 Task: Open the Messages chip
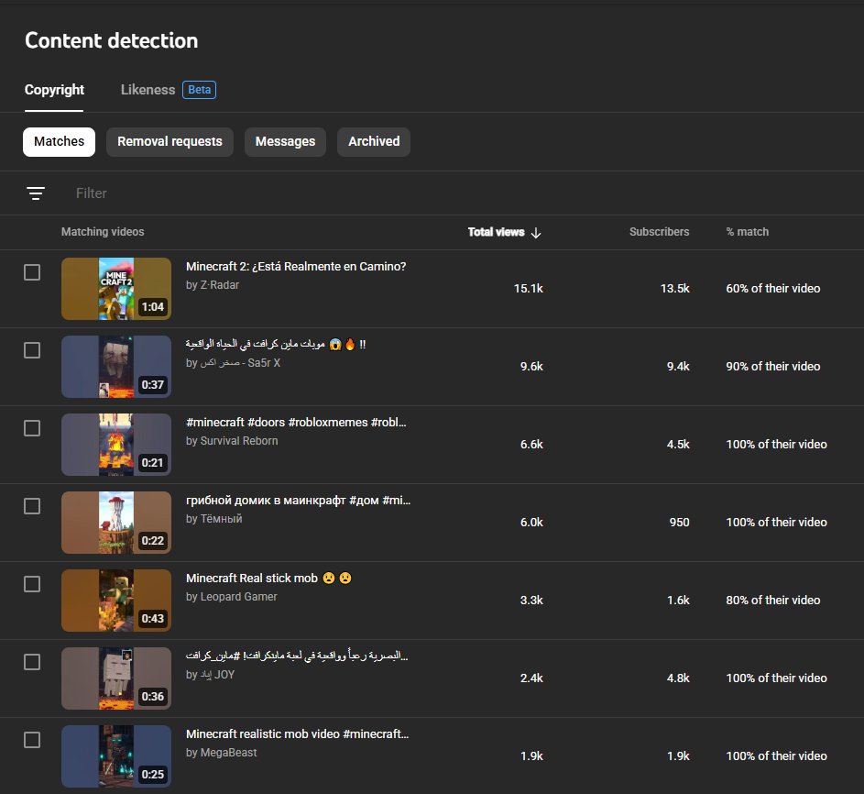click(286, 142)
